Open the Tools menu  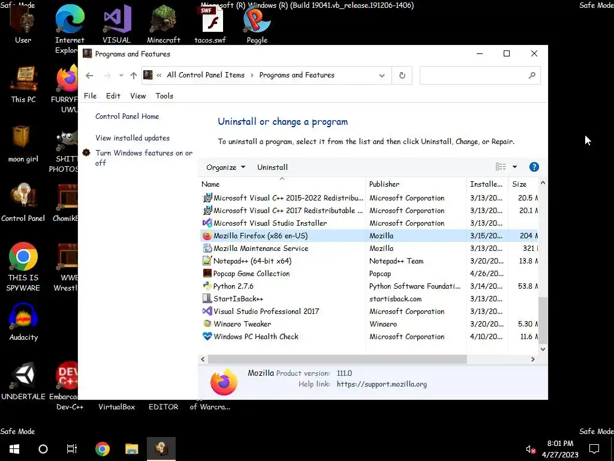coord(164,95)
